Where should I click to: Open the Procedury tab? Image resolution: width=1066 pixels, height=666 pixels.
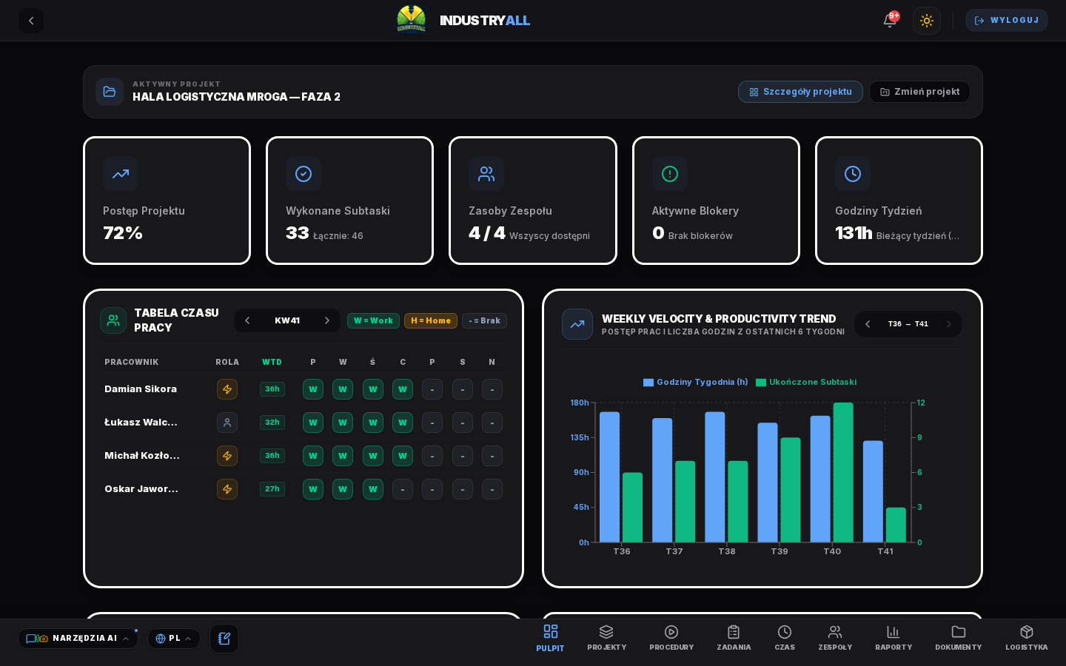pyautogui.click(x=671, y=638)
